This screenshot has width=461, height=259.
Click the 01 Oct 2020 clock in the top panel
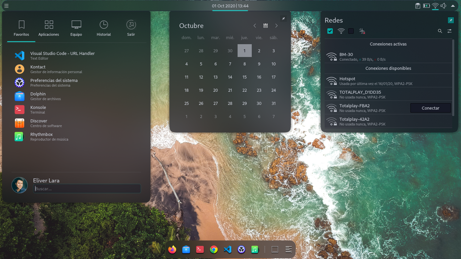(x=230, y=6)
